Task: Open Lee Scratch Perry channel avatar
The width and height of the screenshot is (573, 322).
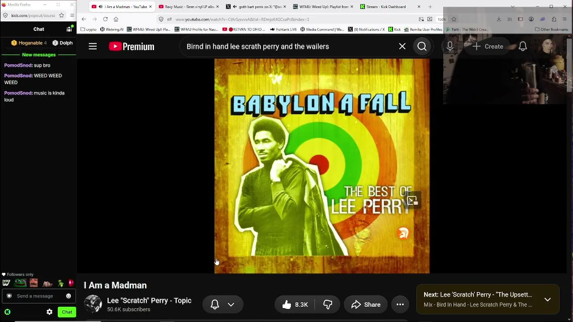Action: point(93,304)
